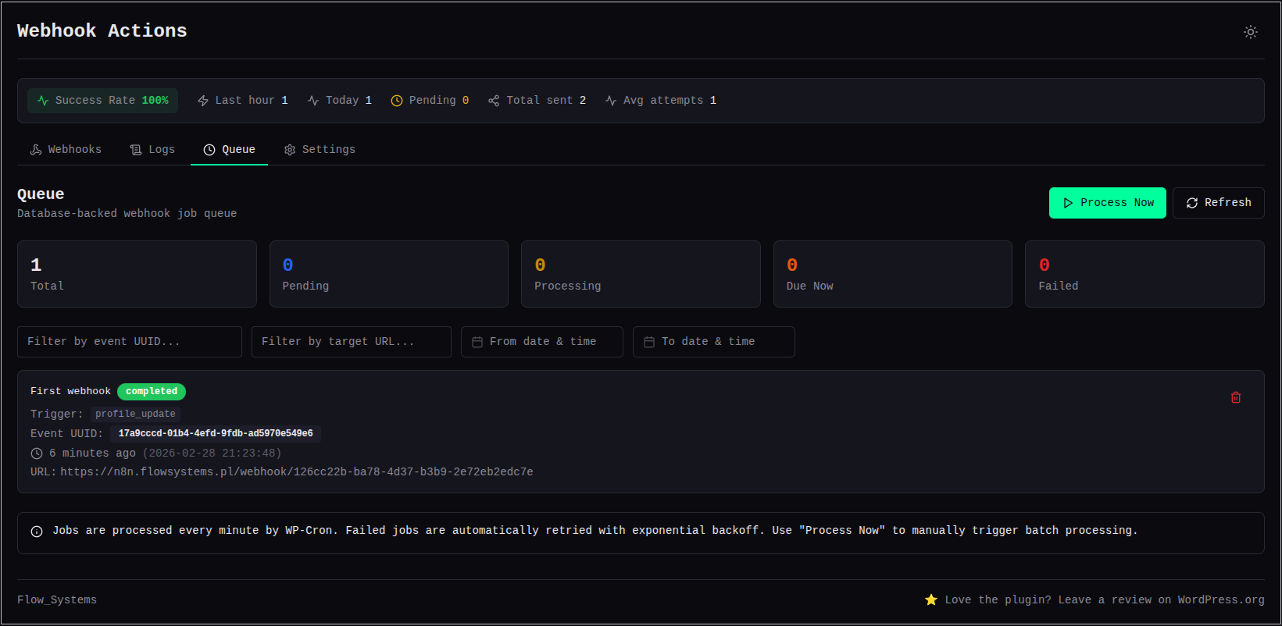
Task: Open the Logs tab
Action: pos(152,150)
